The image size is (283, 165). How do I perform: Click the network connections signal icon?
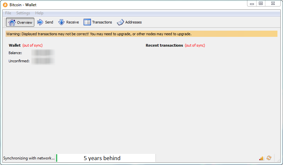[261, 158]
